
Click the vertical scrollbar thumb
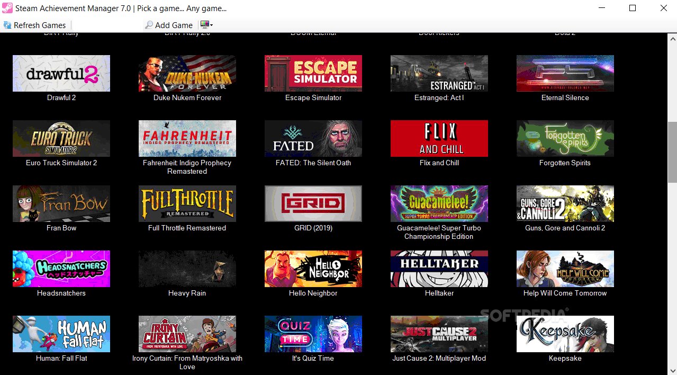pyautogui.click(x=672, y=152)
